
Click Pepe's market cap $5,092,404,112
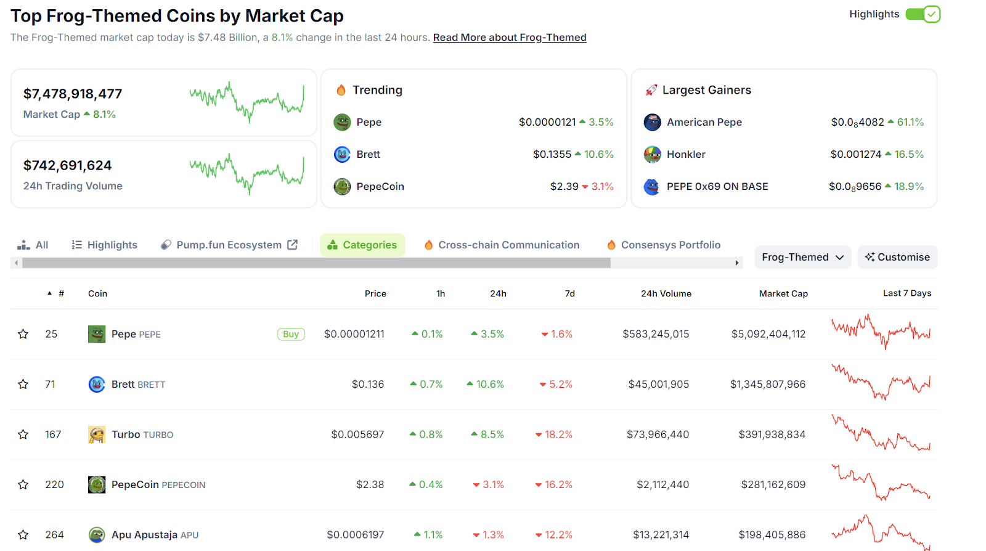tap(768, 334)
